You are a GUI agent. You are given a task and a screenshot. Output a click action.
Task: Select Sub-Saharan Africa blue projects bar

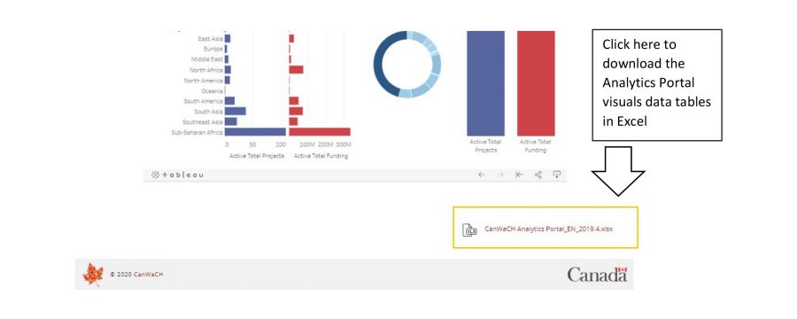pos(255,132)
